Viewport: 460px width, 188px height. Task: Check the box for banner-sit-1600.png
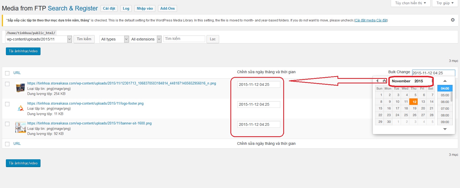(7, 124)
